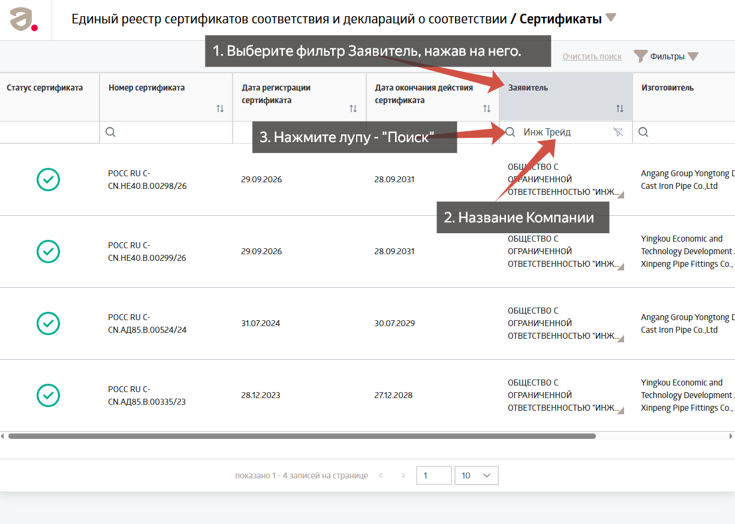The width and height of the screenshot is (735, 524).
Task: Open certificate РОСС RU C-CN.АД85.В.00335/23
Action: [x=147, y=395]
